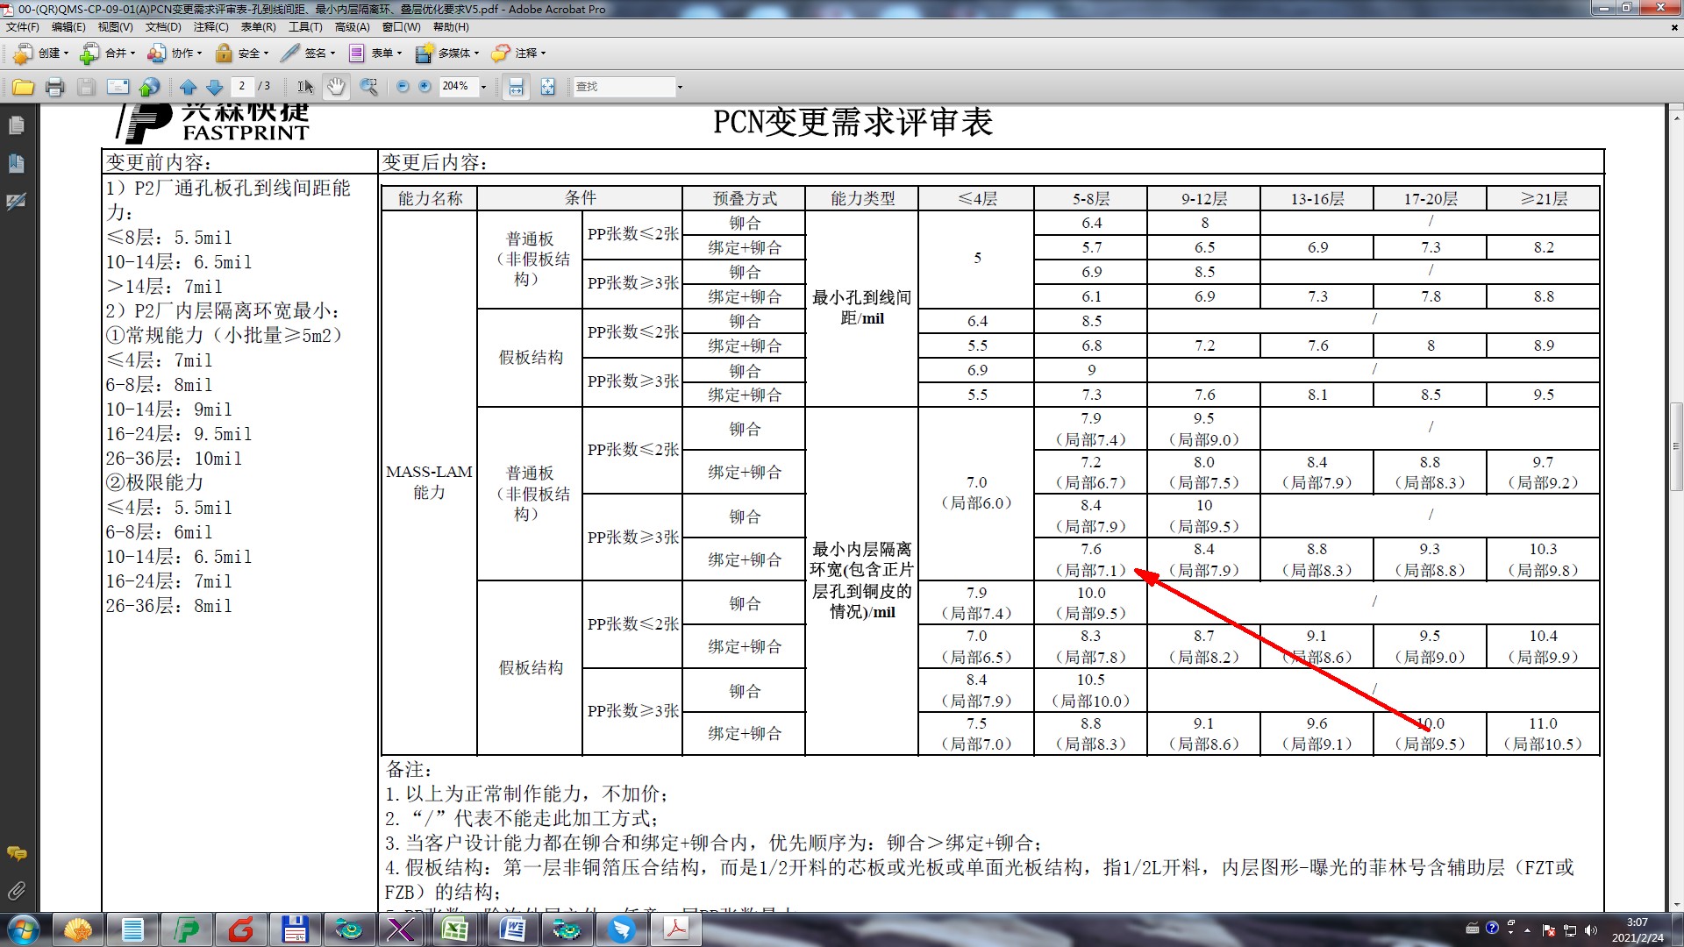Open the 视图(V) menu
The image size is (1684, 947).
point(115,27)
